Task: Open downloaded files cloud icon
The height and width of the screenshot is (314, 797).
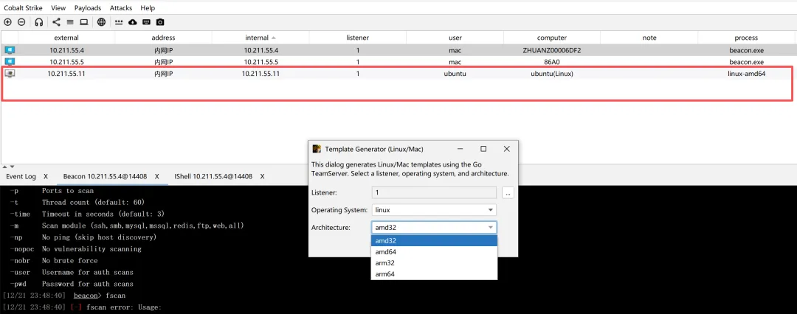Action: 133,22
